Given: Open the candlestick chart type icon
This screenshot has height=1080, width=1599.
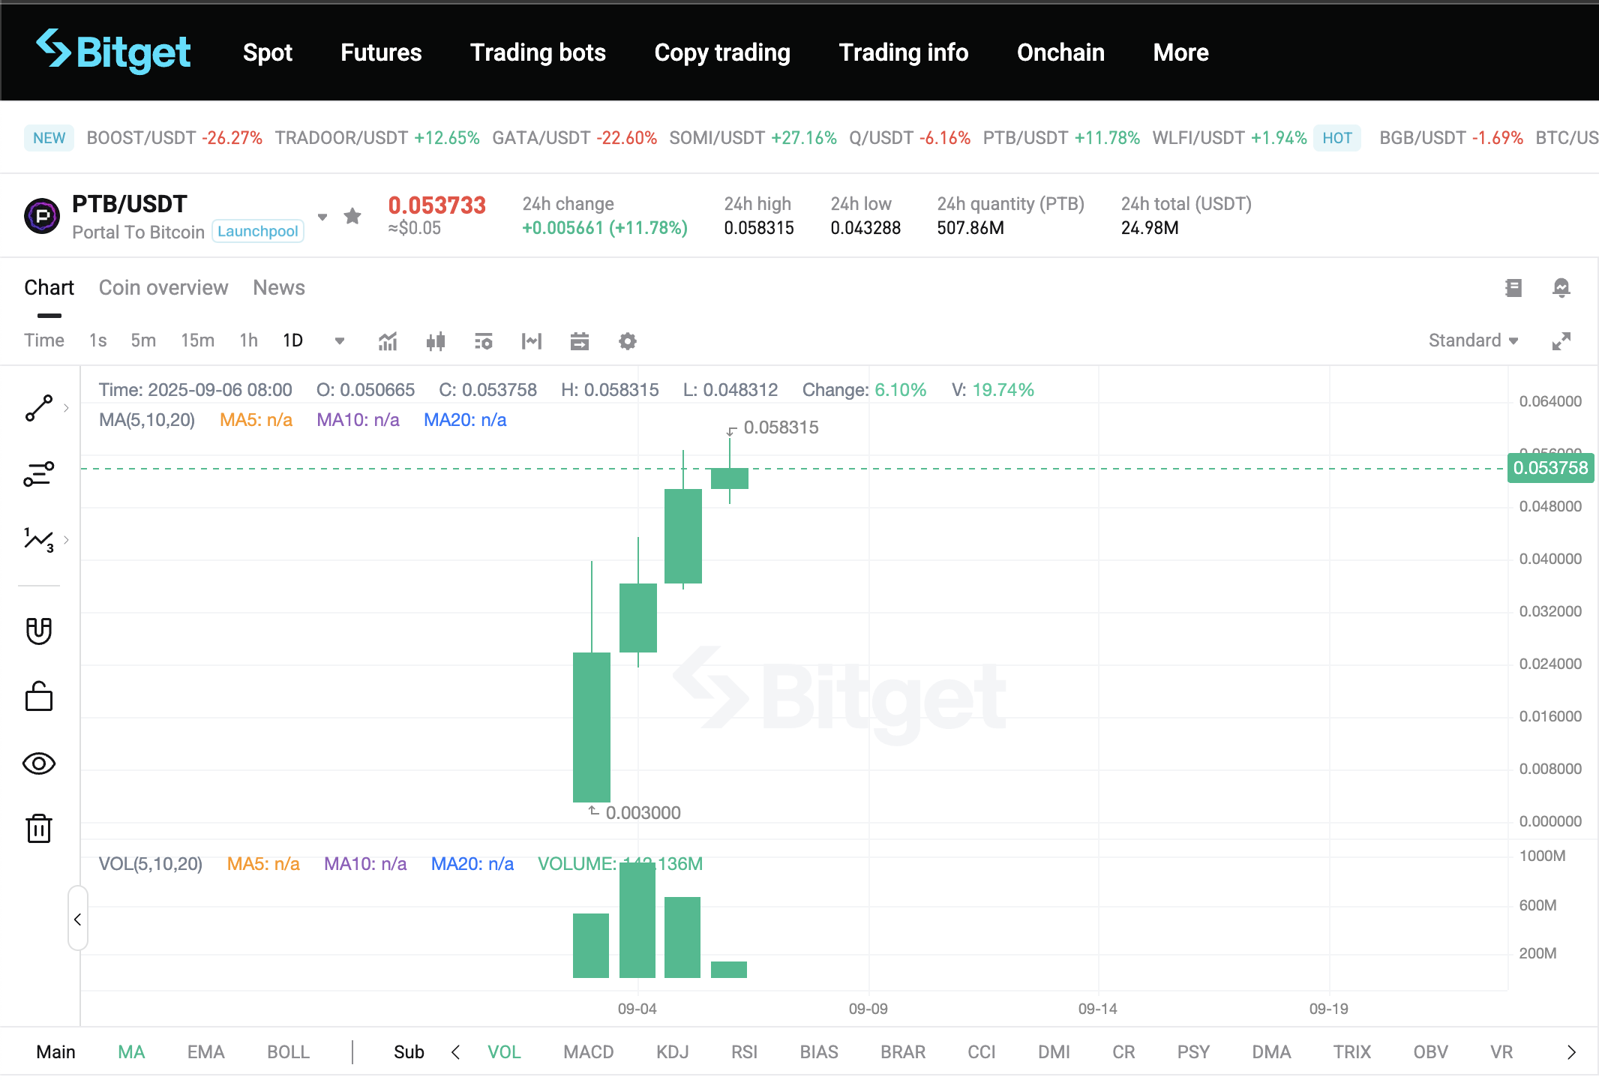Looking at the screenshot, I should pyautogui.click(x=436, y=342).
